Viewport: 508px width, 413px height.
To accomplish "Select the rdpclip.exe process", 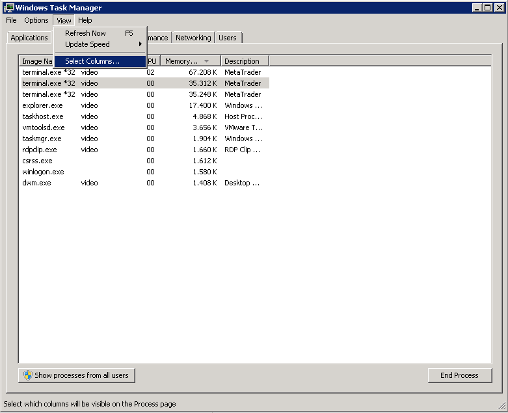I will pyautogui.click(x=145, y=150).
